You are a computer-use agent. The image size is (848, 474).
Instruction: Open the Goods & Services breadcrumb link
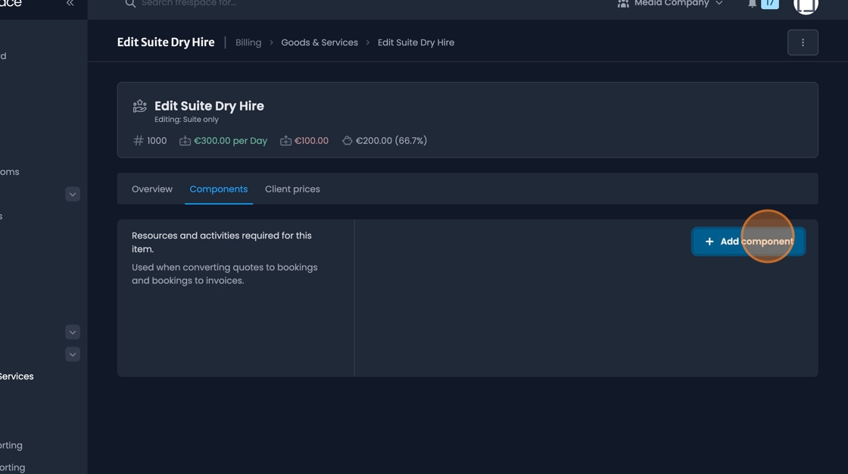319,42
